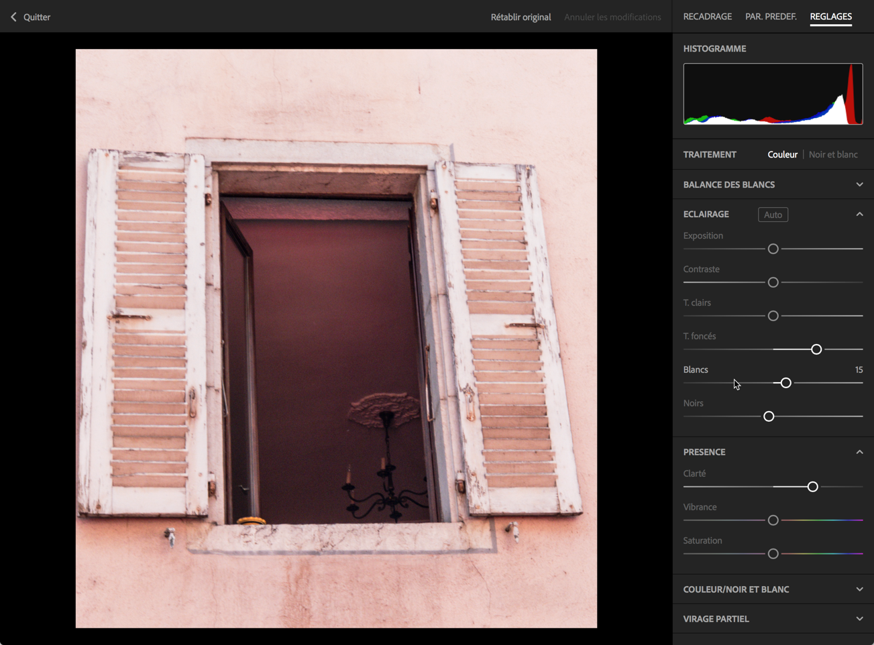Click the T. foncés slider handle

(x=816, y=349)
